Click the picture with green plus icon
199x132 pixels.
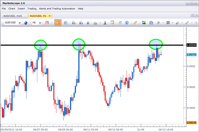(144, 23)
